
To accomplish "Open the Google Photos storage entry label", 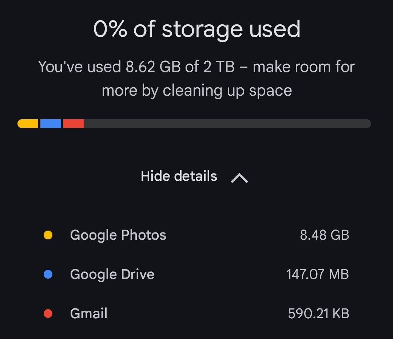I will point(118,235).
